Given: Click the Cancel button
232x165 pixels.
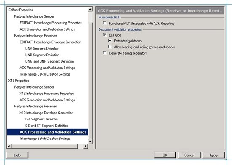Looking at the screenshot, I should [189, 155].
